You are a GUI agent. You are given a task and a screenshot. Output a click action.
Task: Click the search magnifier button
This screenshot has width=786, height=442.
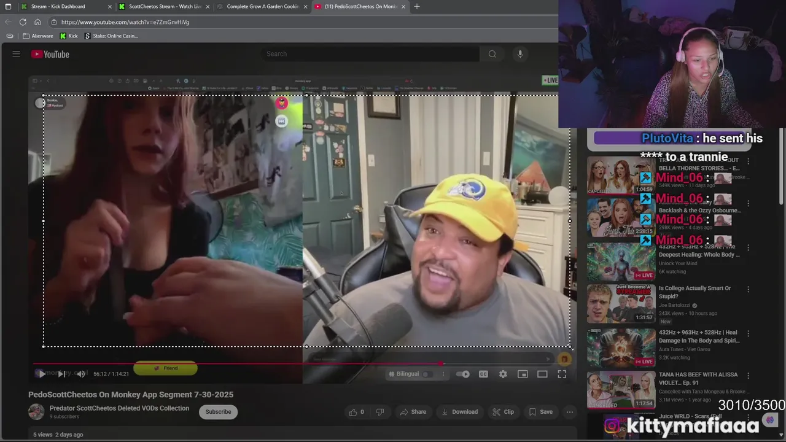click(492, 54)
